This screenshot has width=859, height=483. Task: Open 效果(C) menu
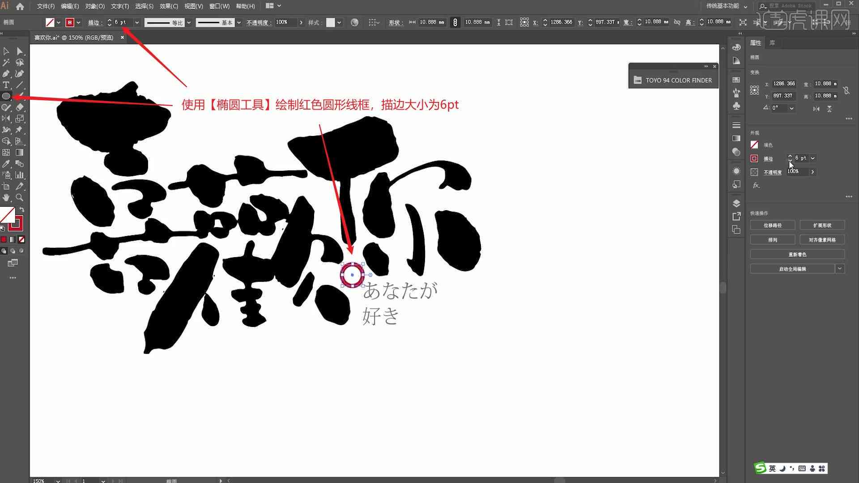167,6
